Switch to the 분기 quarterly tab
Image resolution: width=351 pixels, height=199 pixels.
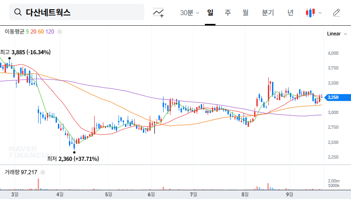click(268, 12)
